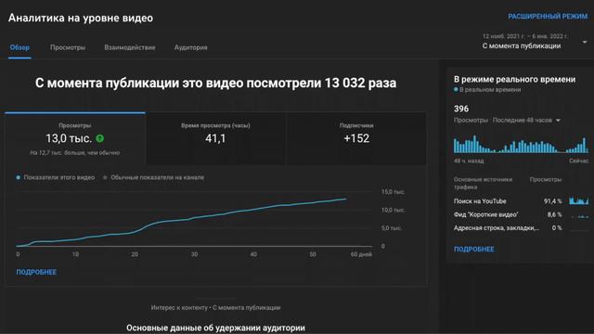The width and height of the screenshot is (594, 334).
Task: Click the На 12,7 тыс. больше, чем обычно note
Action: tap(75, 152)
